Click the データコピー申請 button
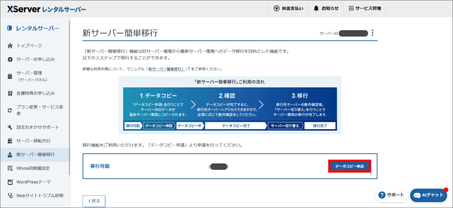This screenshot has height=208, width=453. [x=349, y=166]
